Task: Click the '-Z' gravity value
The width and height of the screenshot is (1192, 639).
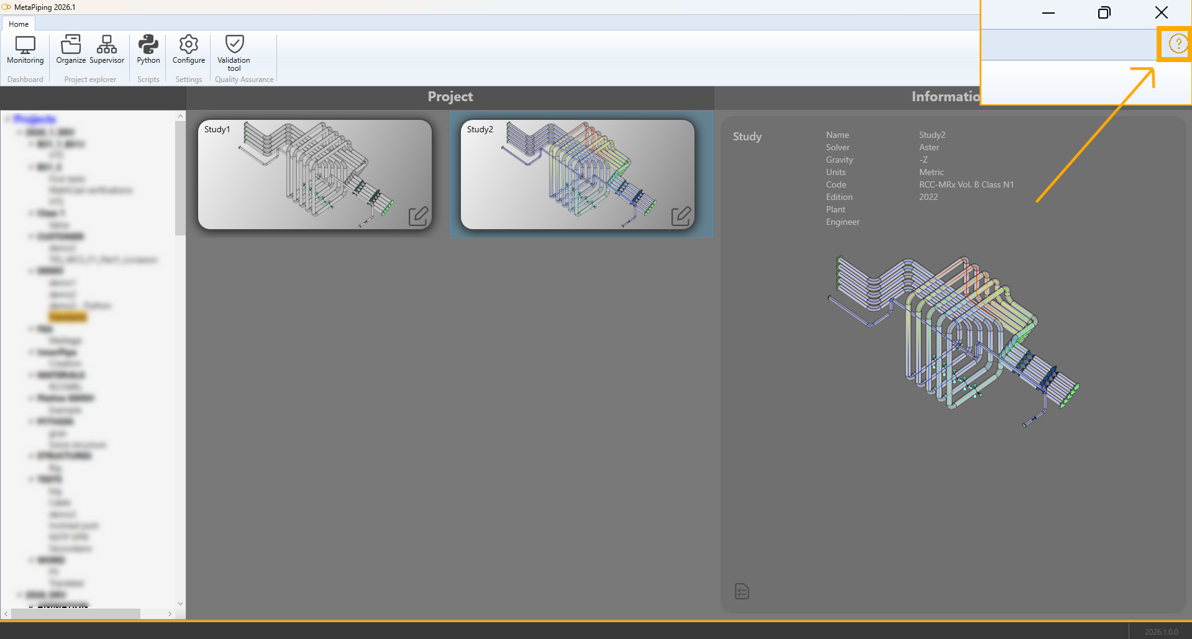Action: 924,160
